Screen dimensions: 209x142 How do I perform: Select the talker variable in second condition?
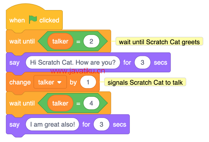[x=60, y=103]
